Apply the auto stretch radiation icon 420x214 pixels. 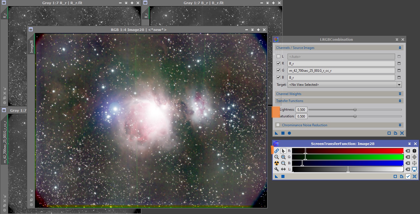pyautogui.click(x=277, y=163)
